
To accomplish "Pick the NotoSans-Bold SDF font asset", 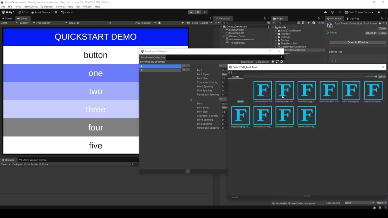I will coord(329,92).
